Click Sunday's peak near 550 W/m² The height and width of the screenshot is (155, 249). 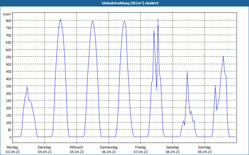coord(223,56)
